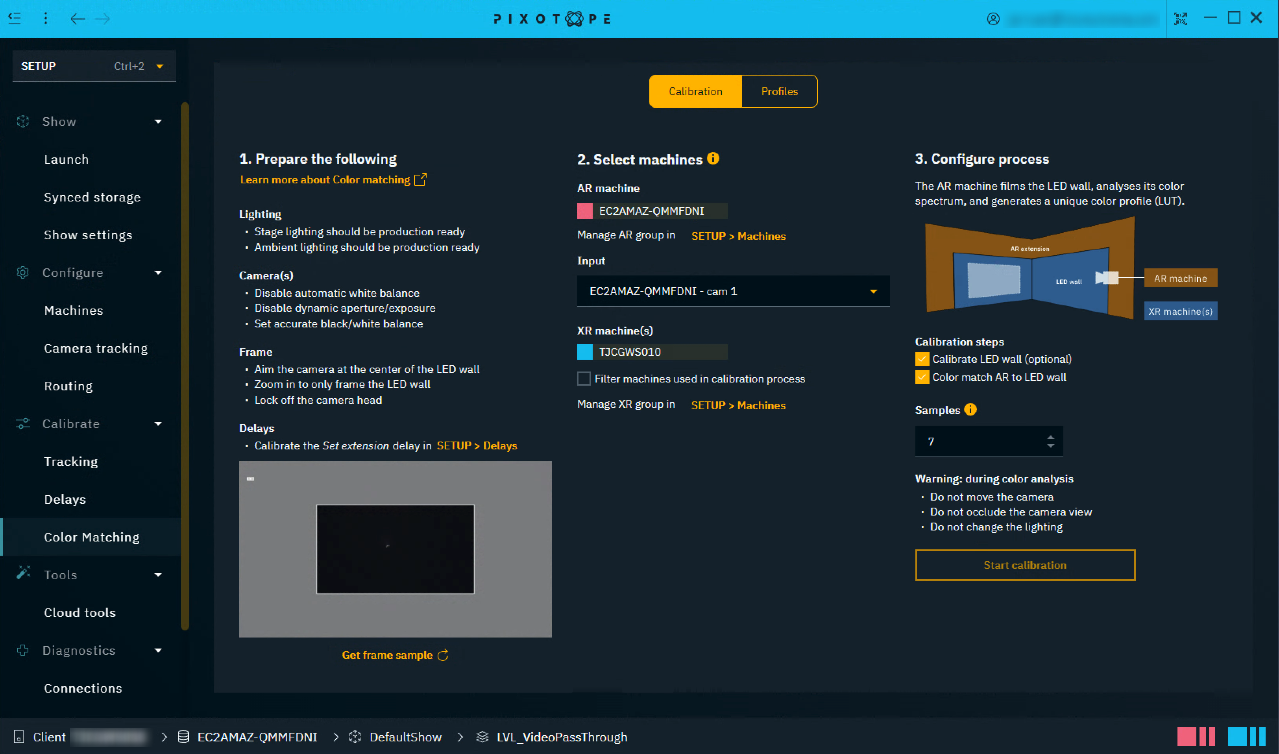Switch to the Profiles tab
1279x754 pixels.
coord(779,91)
